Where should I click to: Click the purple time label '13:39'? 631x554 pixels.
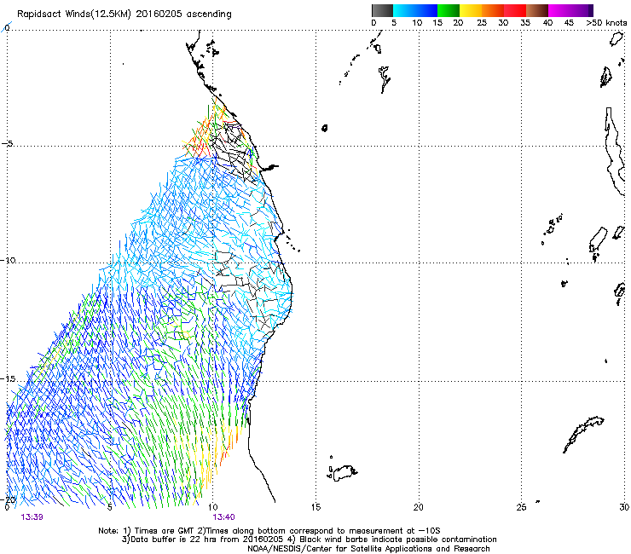[x=32, y=517]
